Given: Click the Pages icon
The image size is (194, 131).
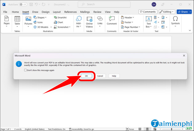Looking at the screenshot, I should (6, 21).
